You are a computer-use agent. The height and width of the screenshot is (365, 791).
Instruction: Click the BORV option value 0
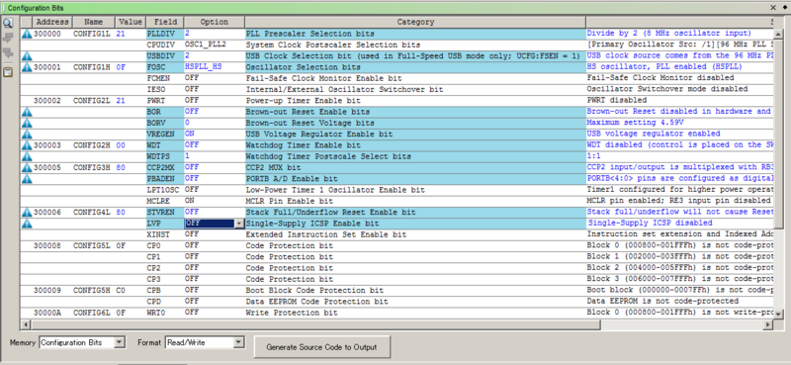tap(215, 123)
